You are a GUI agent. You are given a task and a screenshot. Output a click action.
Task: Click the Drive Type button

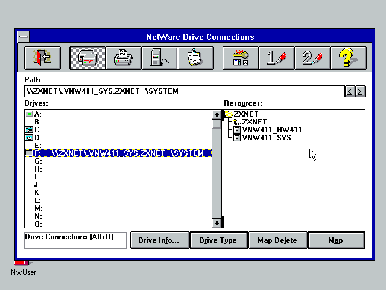click(x=218, y=240)
